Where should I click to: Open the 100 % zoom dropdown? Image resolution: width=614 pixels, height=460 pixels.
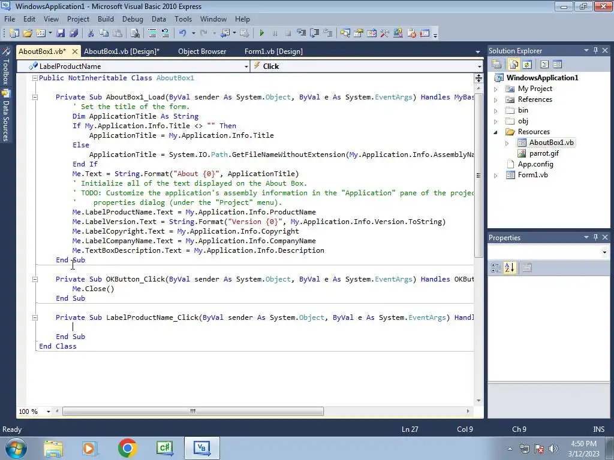point(49,411)
